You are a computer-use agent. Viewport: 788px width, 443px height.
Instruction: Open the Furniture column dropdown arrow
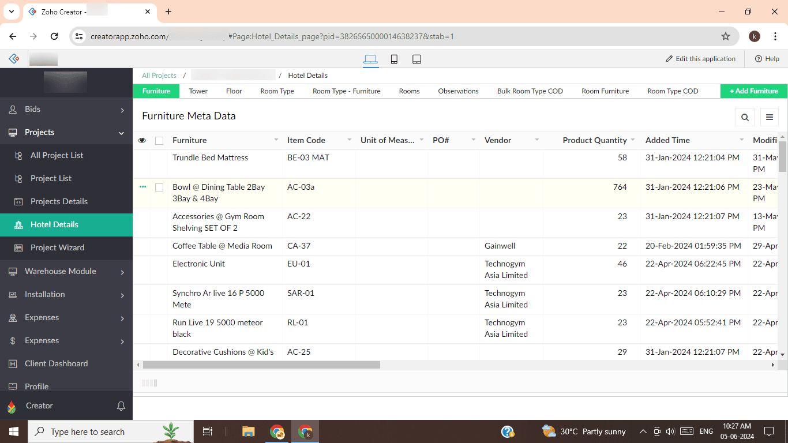[x=275, y=140]
